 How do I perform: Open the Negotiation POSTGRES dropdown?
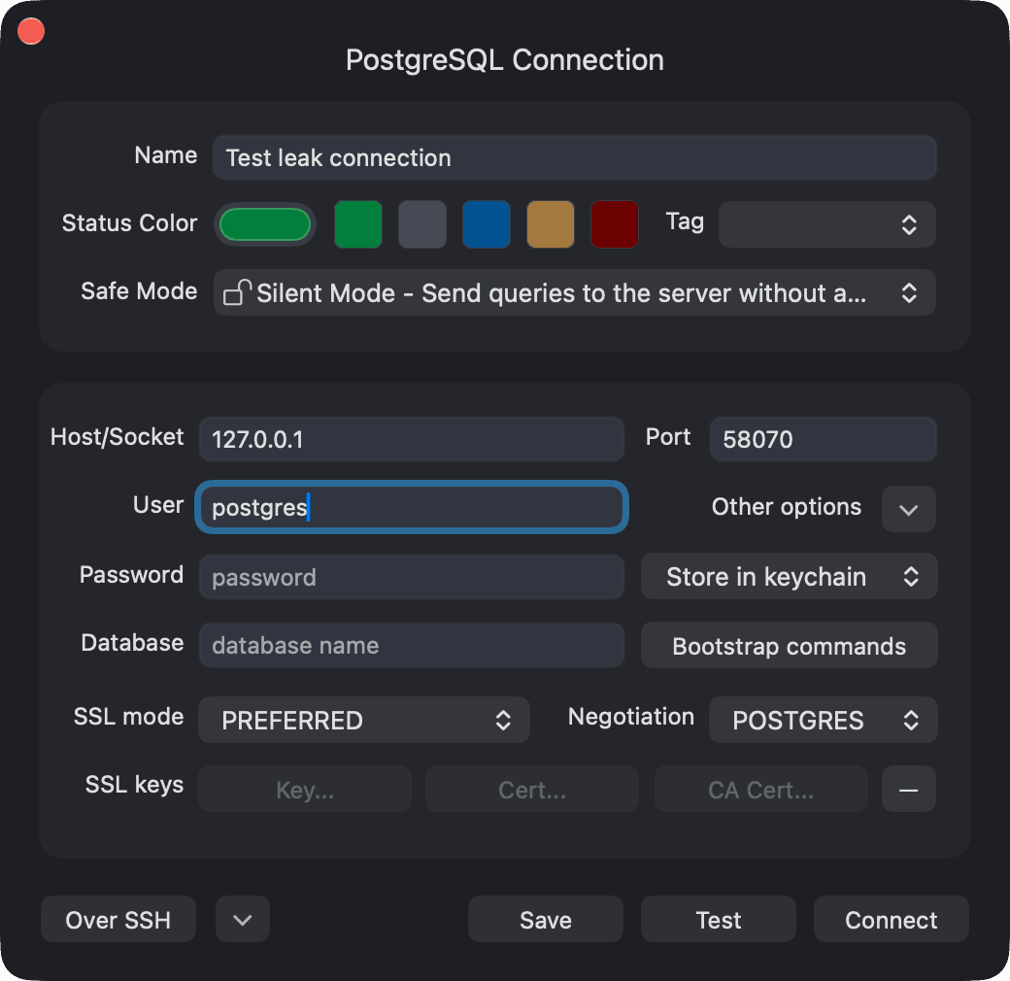pyautogui.click(x=823, y=720)
